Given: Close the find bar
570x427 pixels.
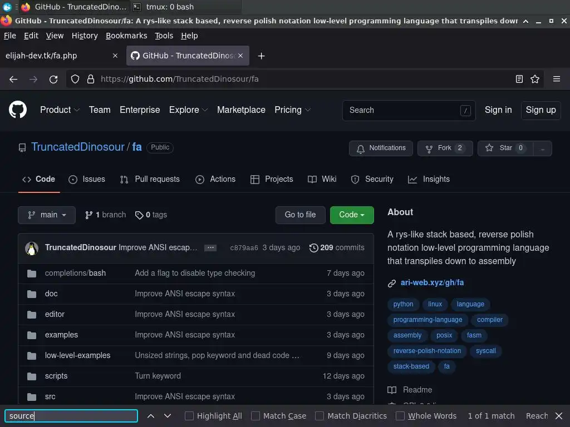Looking at the screenshot, I should click(559, 416).
